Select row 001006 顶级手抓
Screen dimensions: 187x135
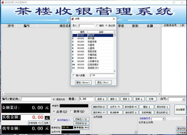(x=92, y=51)
